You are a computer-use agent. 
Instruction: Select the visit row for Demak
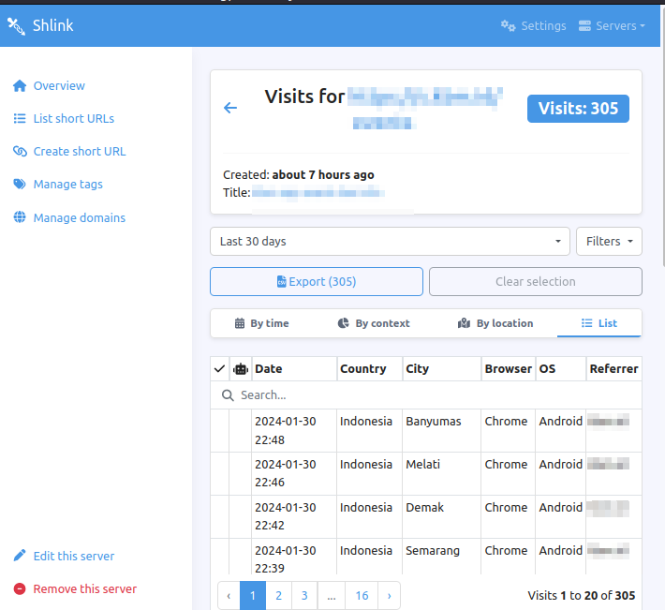point(426,516)
